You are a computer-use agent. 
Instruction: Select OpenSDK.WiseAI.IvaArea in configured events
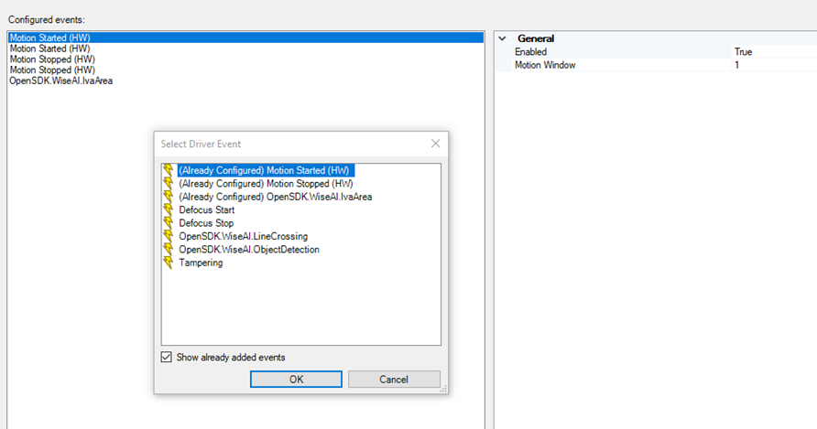pyautogui.click(x=61, y=80)
